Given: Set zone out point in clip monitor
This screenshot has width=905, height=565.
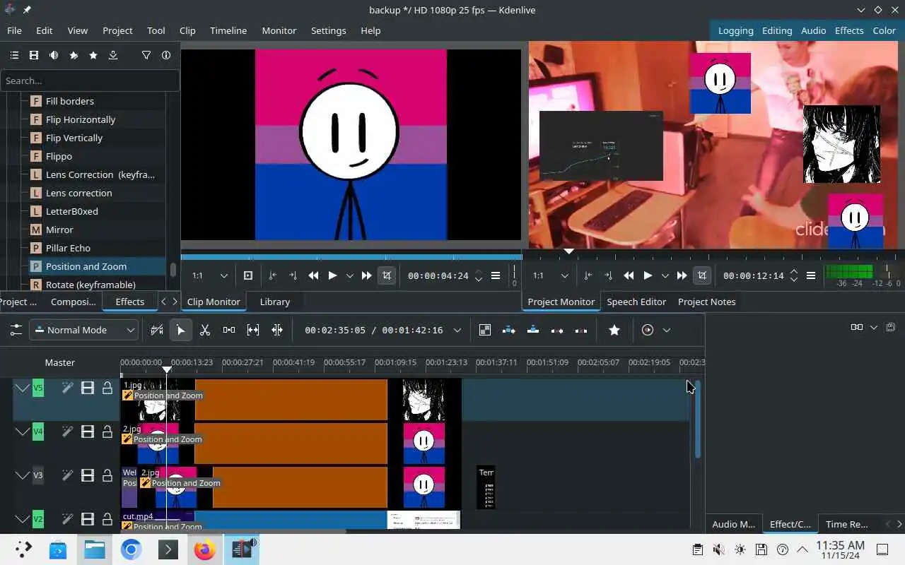Looking at the screenshot, I should click(x=293, y=275).
